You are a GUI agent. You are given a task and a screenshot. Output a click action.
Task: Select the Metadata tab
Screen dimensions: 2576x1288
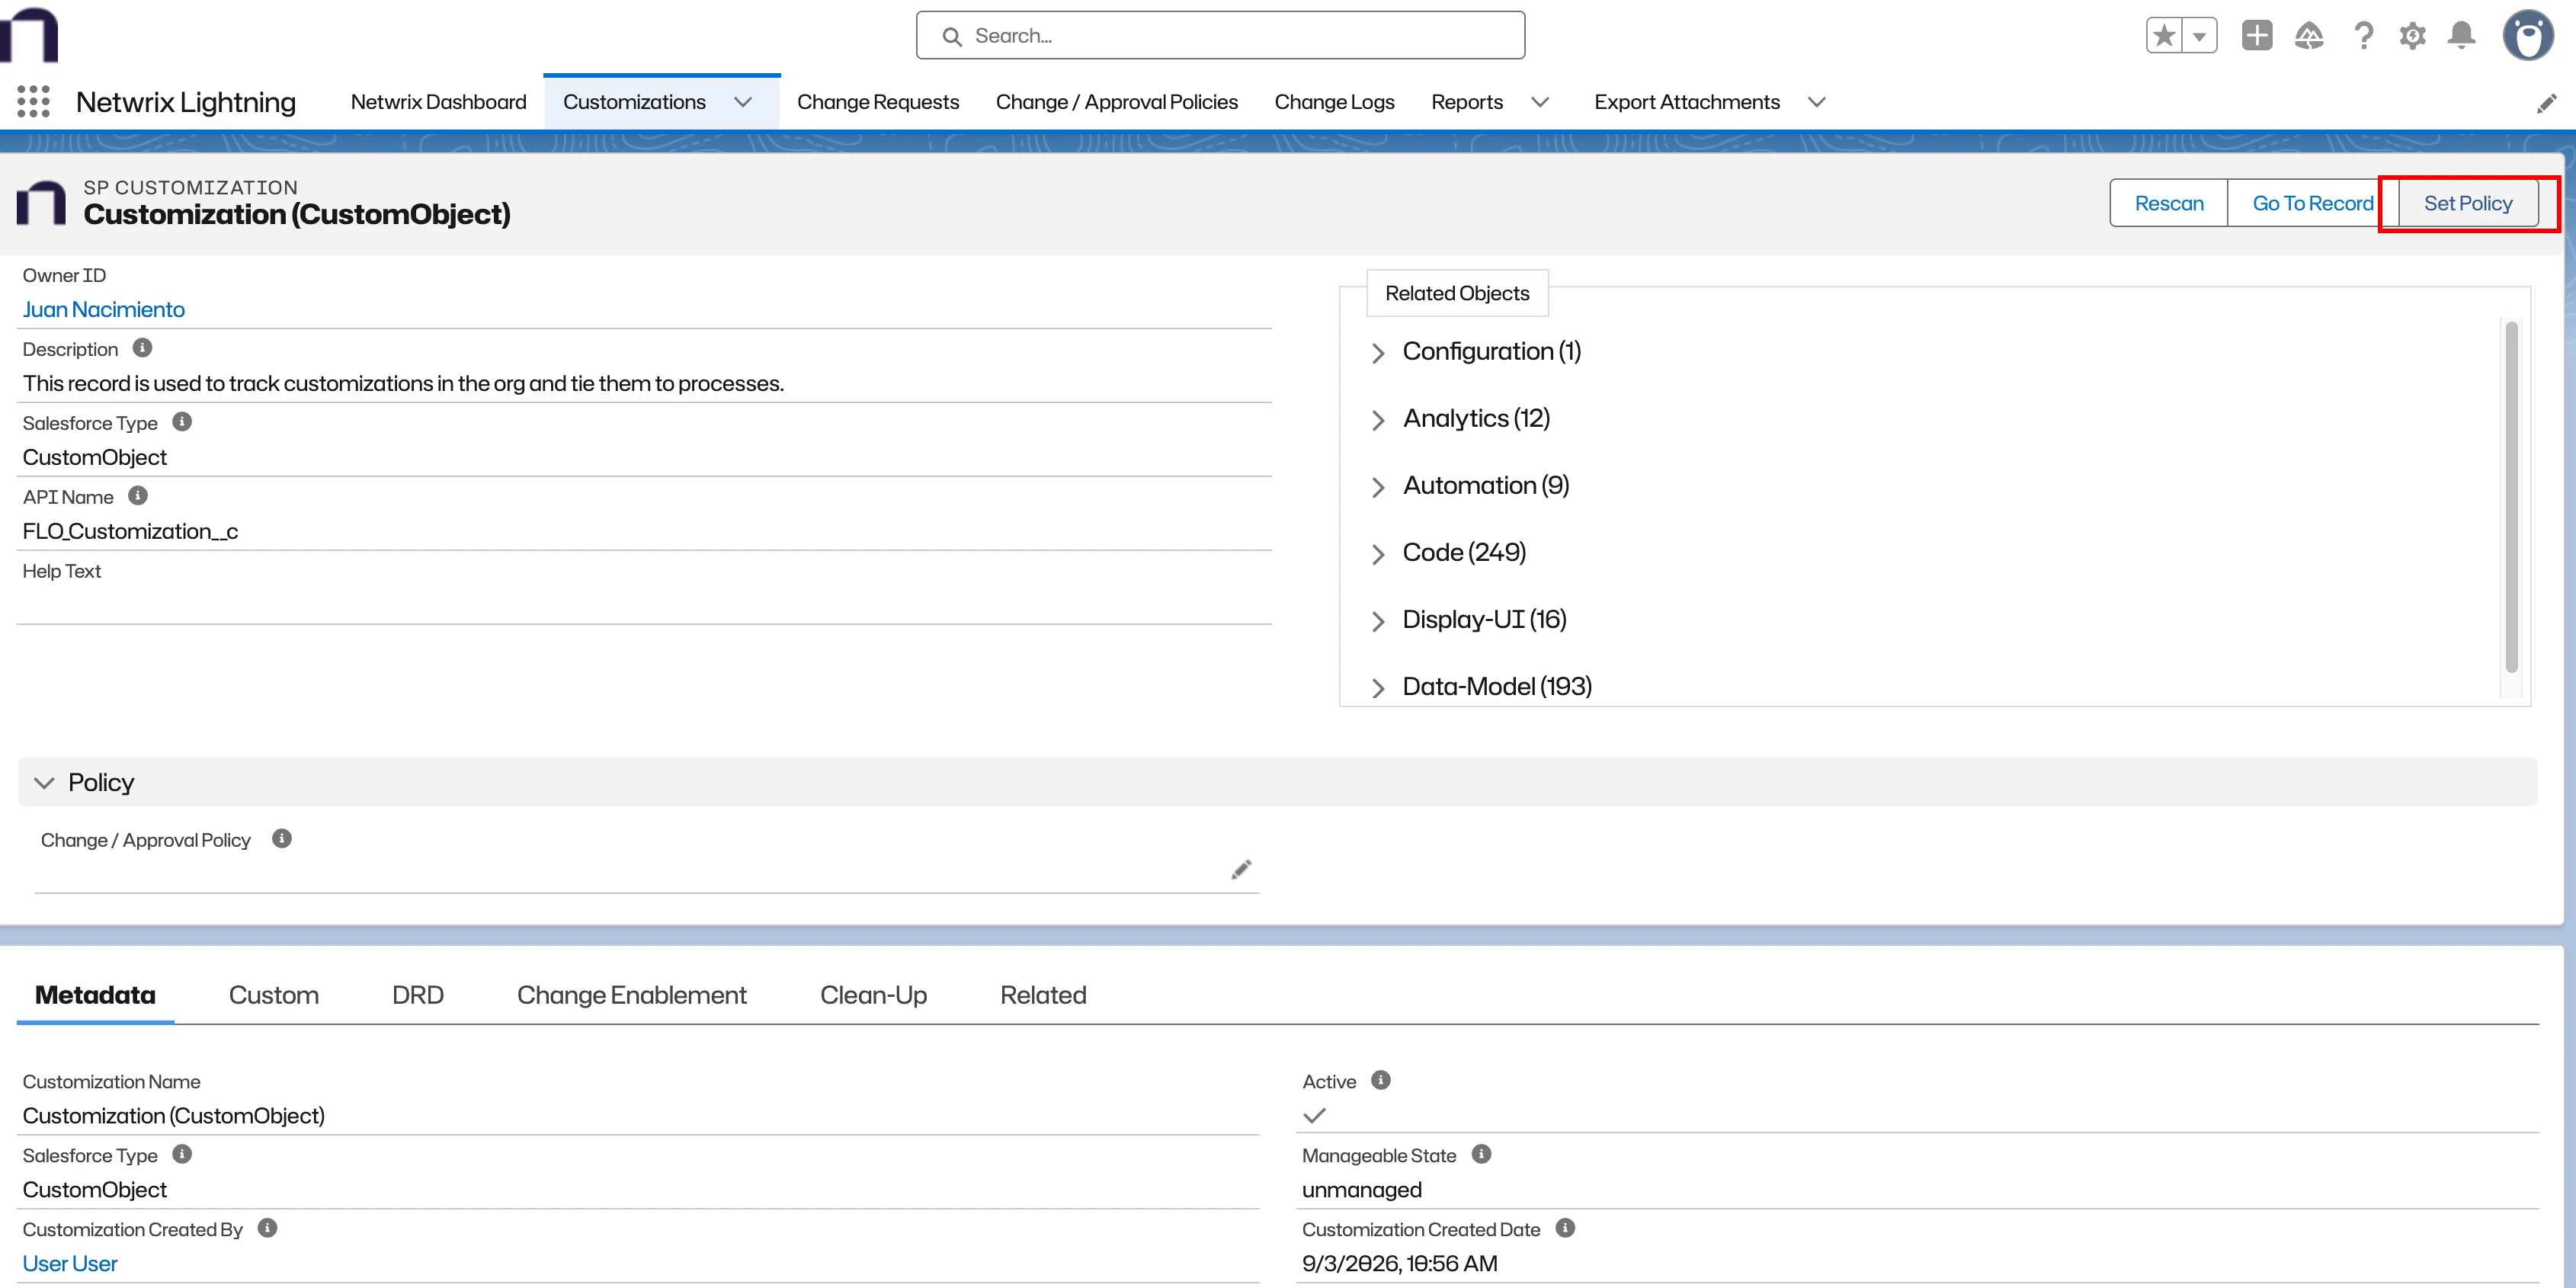click(x=95, y=995)
